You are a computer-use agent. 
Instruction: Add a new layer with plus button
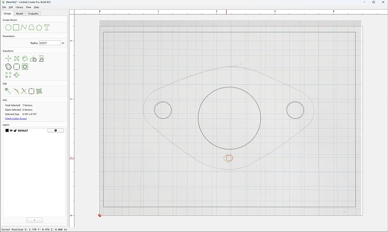click(x=34, y=220)
